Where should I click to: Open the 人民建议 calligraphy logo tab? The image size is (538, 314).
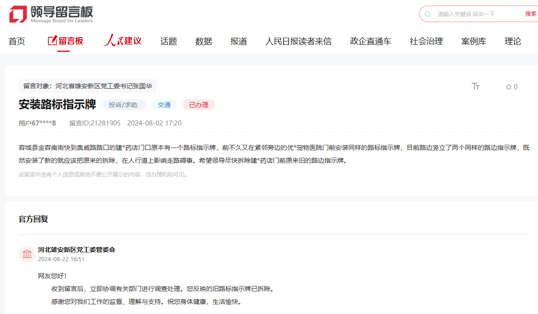click(x=122, y=41)
